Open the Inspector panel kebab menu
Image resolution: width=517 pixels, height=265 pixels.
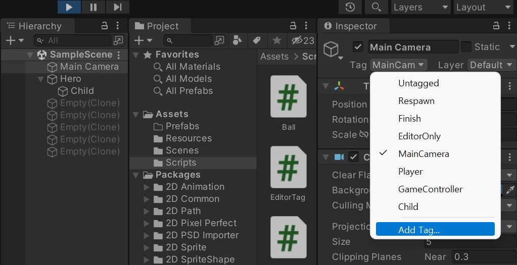[509, 26]
